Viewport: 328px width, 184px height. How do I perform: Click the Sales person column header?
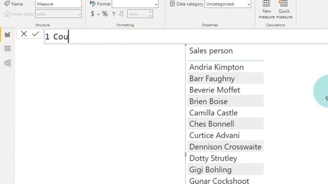click(211, 51)
